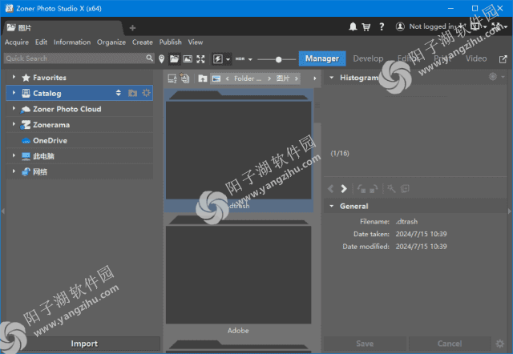Open the Edit menu
Screen dimensions: 513x354
point(41,42)
